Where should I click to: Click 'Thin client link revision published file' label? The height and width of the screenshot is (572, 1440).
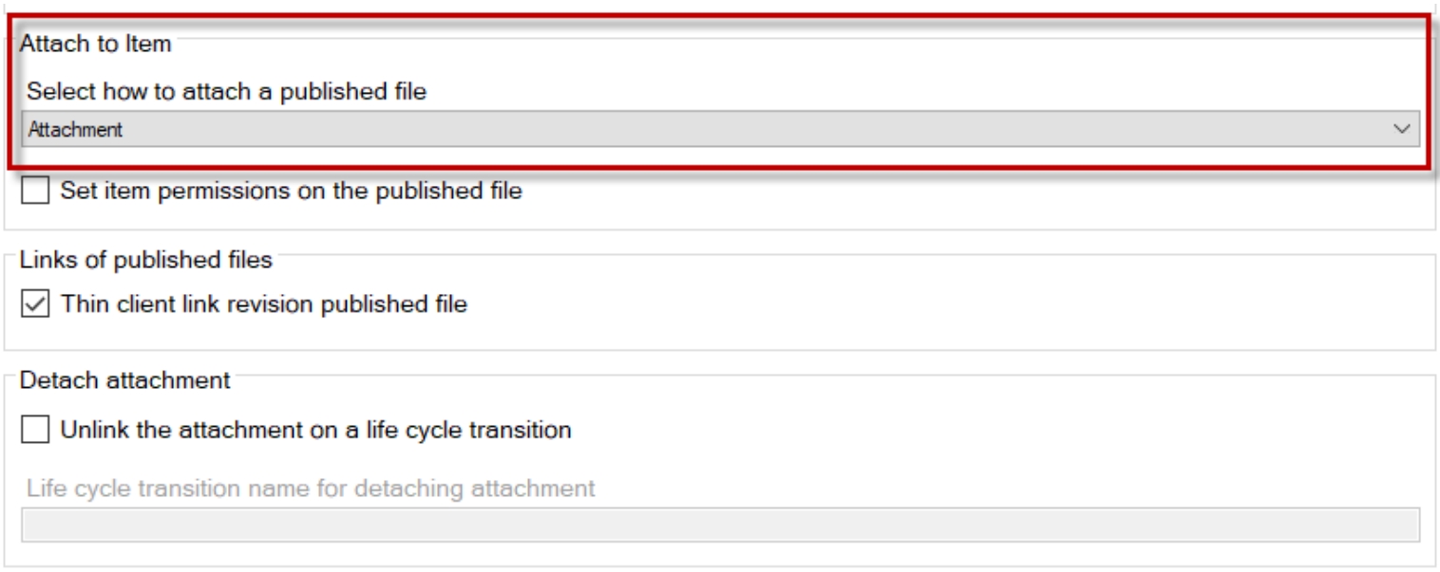click(x=264, y=304)
